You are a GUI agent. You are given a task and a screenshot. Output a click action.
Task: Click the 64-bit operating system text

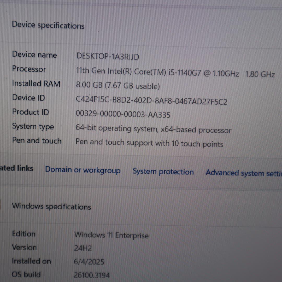coord(153,129)
